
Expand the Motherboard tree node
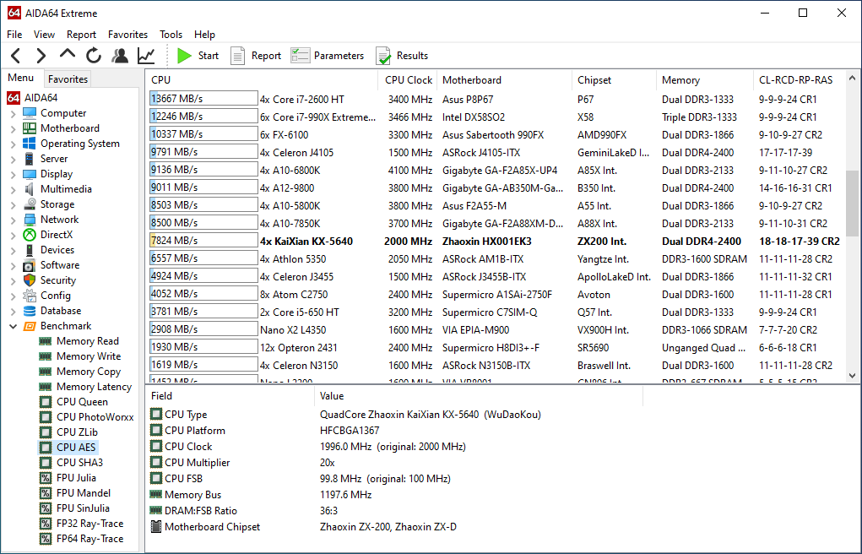coord(13,128)
